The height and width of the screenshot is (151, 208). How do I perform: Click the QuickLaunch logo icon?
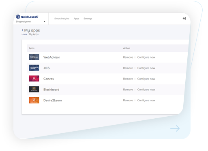click(x=18, y=17)
